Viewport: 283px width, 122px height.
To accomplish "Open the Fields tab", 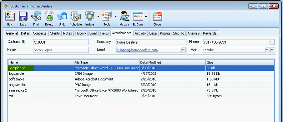I will (105, 33).
